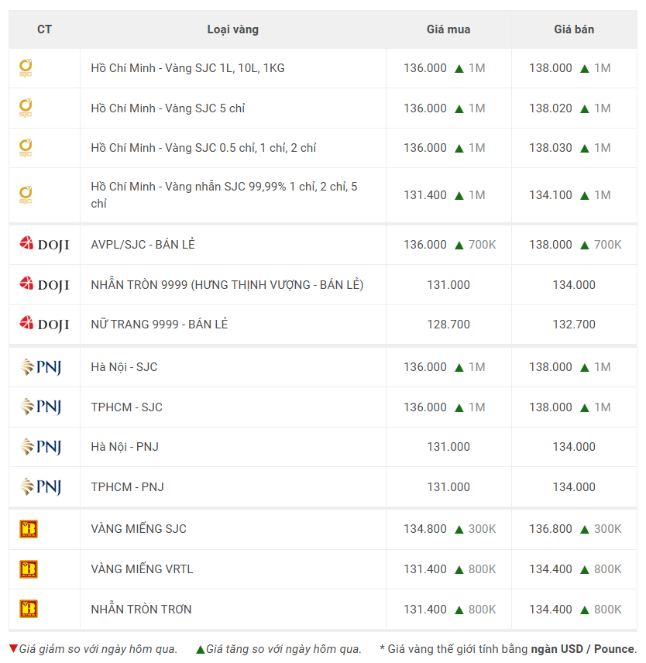Click SJC logo beside Vàng SJC 1L, 10L, 1KG

pos(26,68)
